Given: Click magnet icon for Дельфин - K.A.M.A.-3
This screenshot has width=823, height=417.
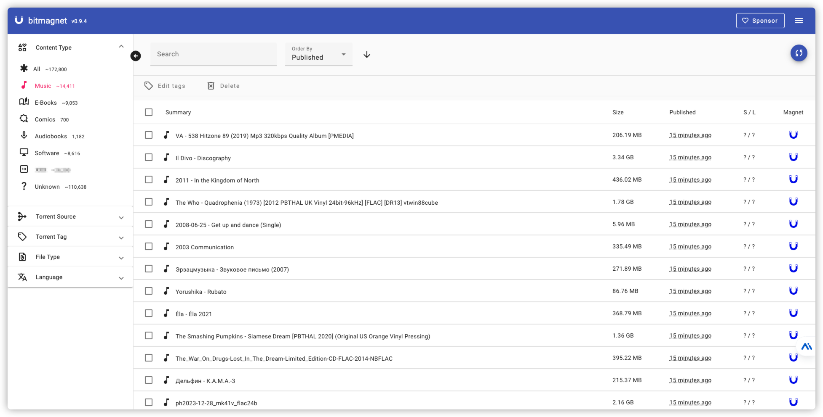Looking at the screenshot, I should 793,380.
